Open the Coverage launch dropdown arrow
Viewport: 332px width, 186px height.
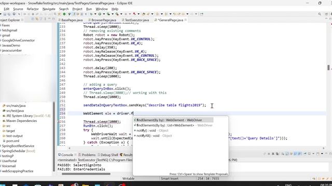pos(113,14)
